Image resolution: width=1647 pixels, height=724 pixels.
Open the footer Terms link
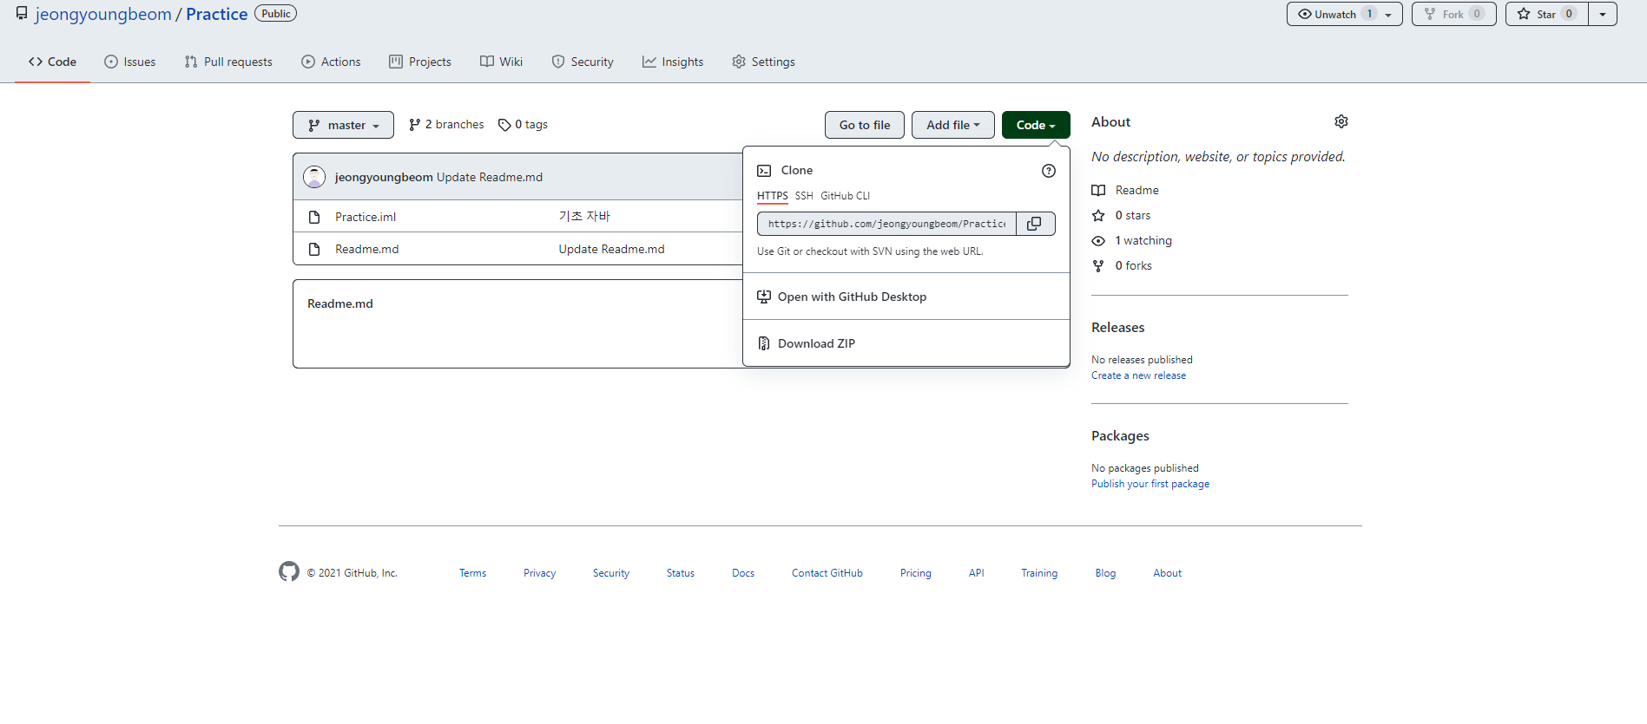473,573
